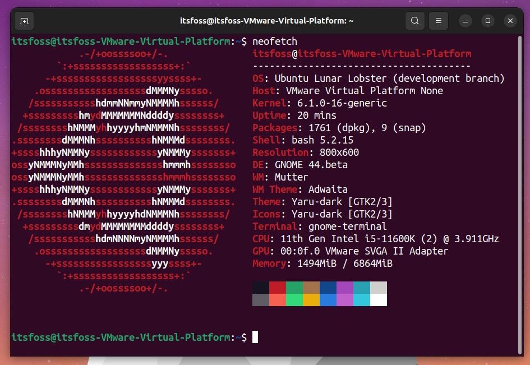Click the dark red color block
Screen dimensions: 530x365
[x=278, y=288]
